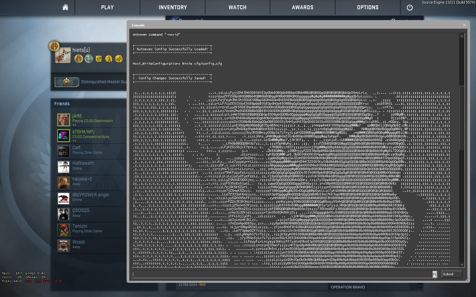Screen dimensions: 476x297
Task: Open the PLAY menu
Action: pyautogui.click(x=107, y=7)
